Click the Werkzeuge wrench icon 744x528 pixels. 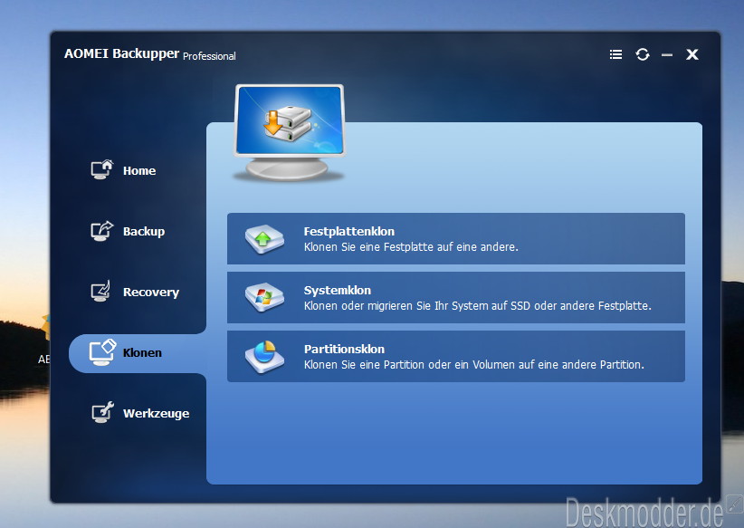coord(102,413)
